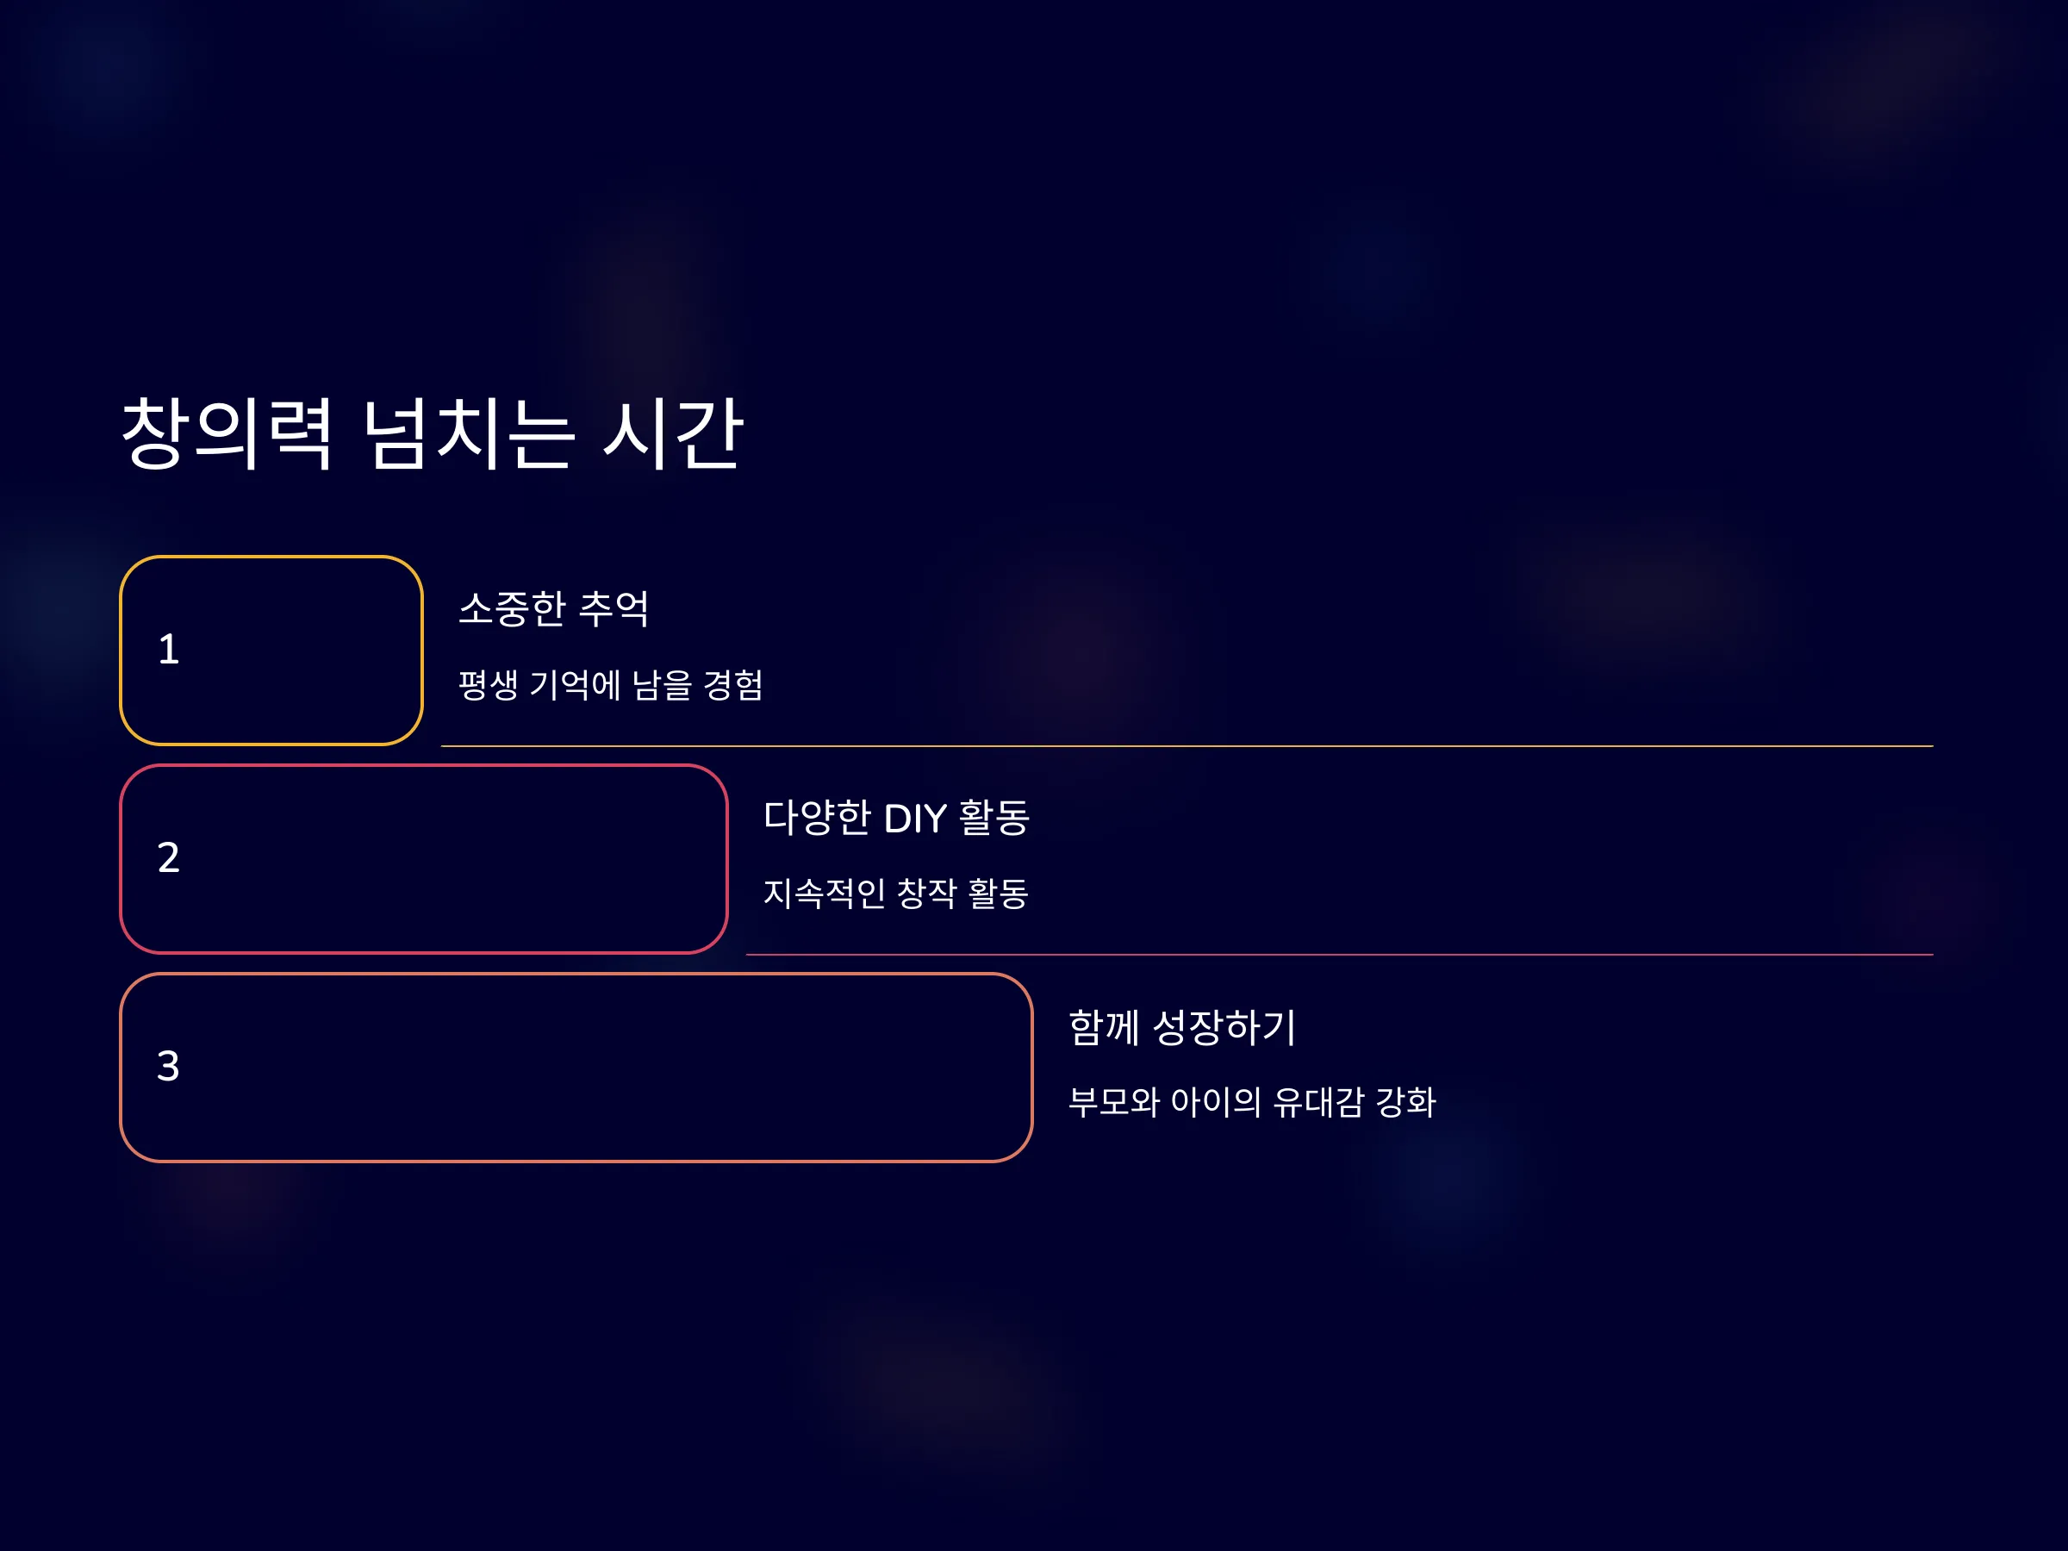Select the red box numbered 2
2068x1551 pixels.
pos(424,859)
